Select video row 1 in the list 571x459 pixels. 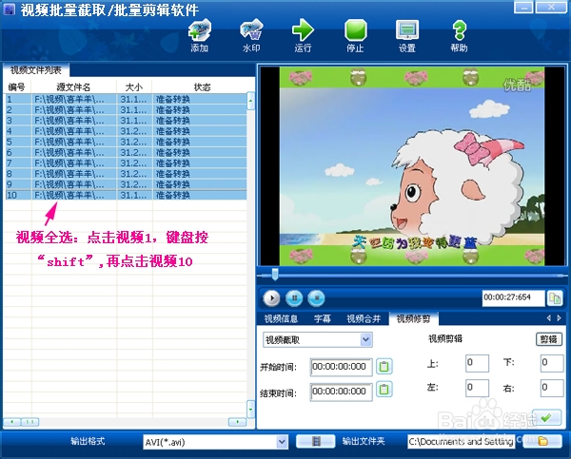[126, 99]
